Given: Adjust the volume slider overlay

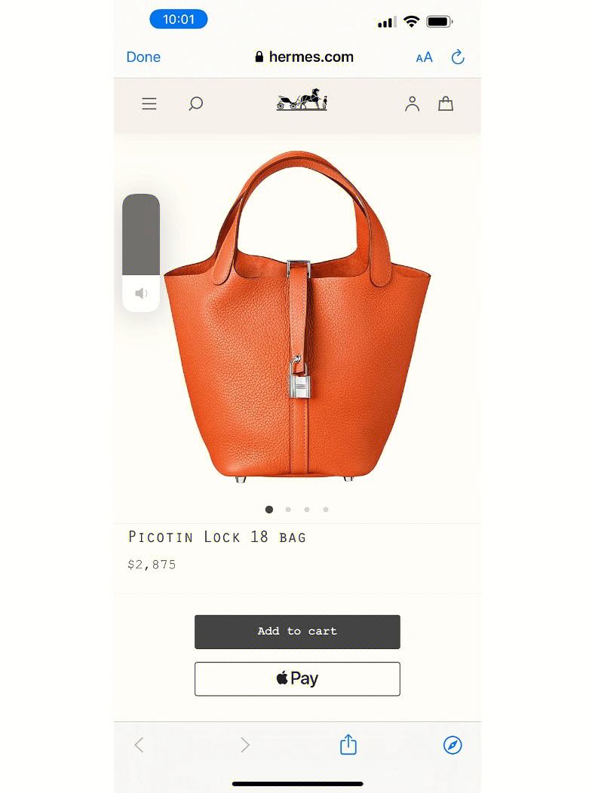Looking at the screenshot, I should (141, 253).
